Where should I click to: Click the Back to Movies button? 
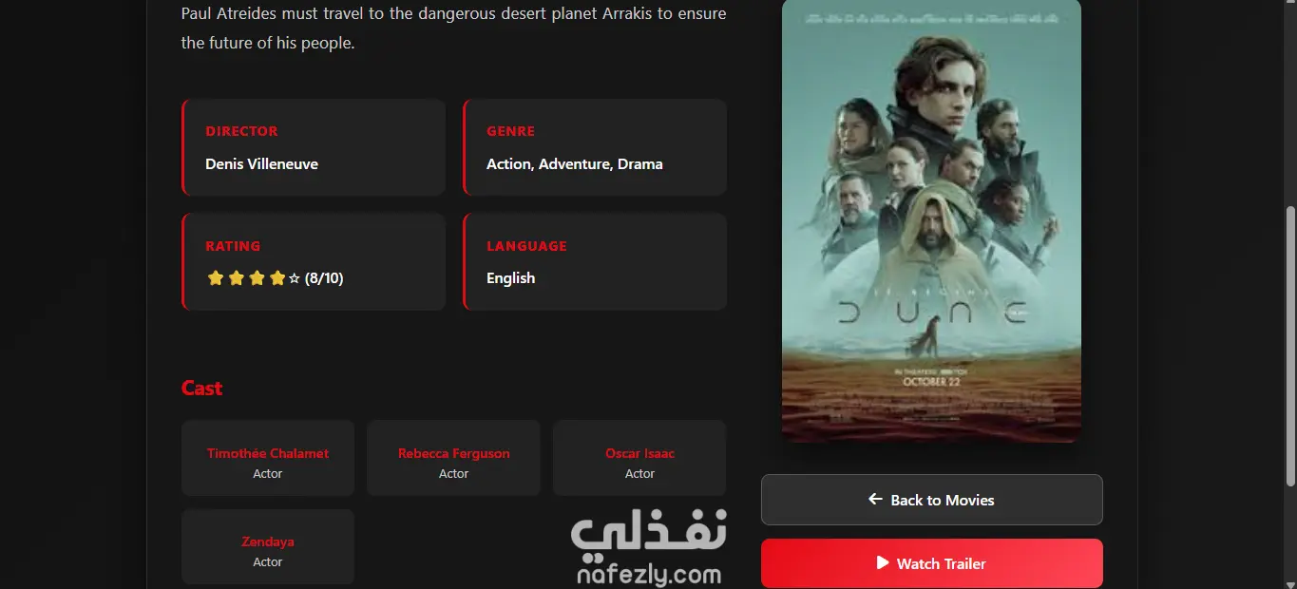tap(932, 500)
